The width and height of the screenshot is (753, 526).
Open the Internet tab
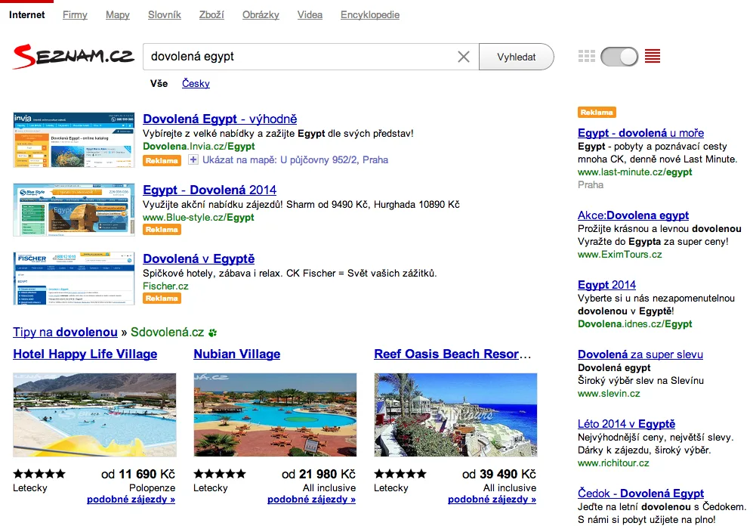coord(27,15)
